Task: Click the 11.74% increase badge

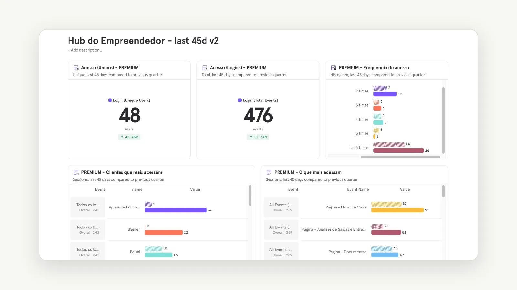Action: pos(258,137)
